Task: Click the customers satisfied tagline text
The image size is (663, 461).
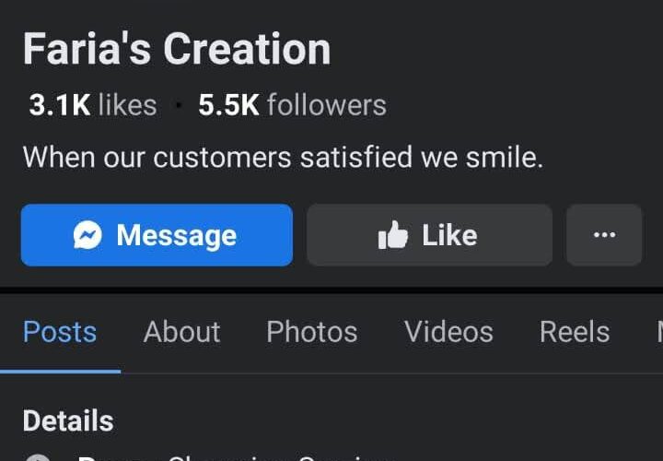Action: (283, 158)
